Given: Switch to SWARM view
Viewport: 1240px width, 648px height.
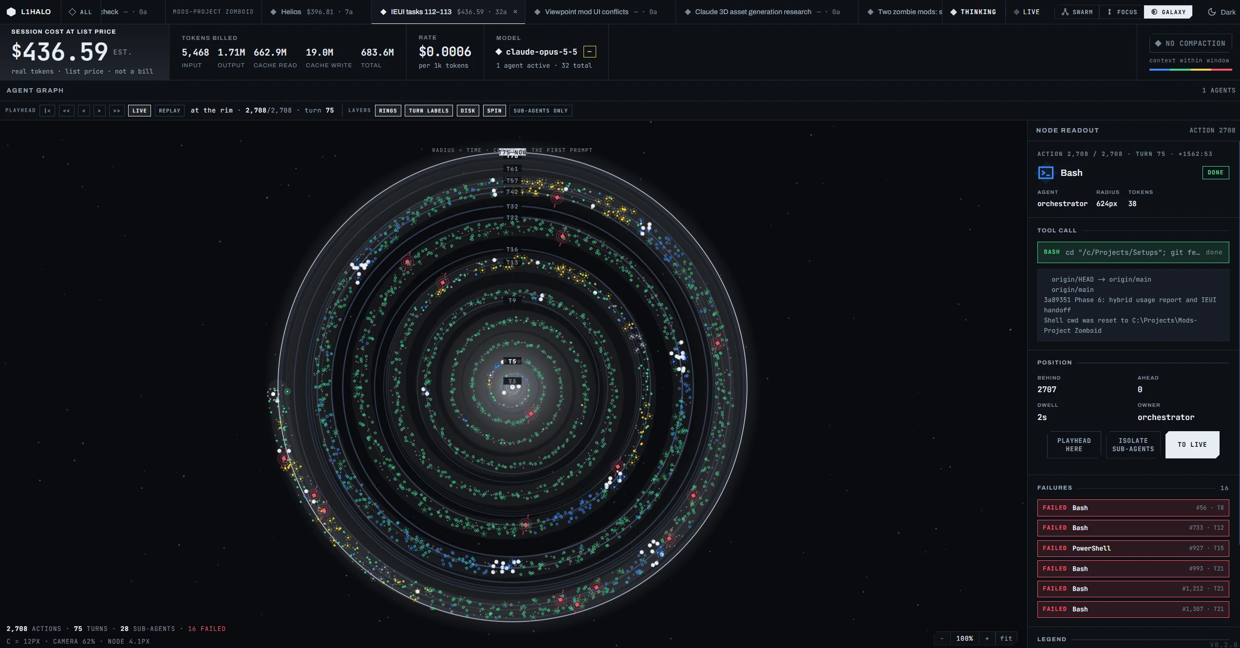Looking at the screenshot, I should coord(1077,12).
